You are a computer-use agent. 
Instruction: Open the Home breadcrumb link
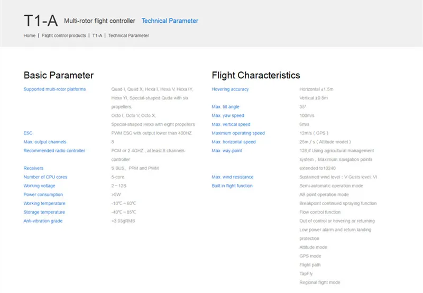tap(30, 35)
